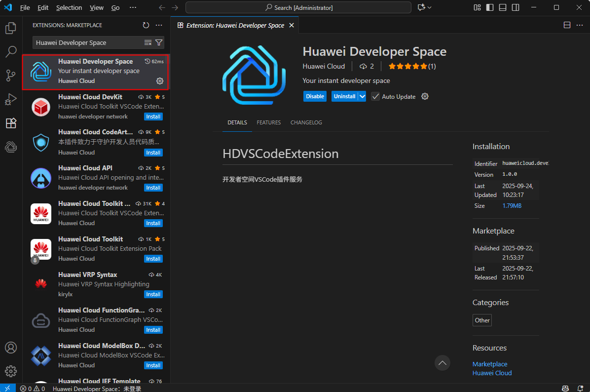The image size is (590, 392).
Task: Open the Selection menu
Action: click(69, 7)
